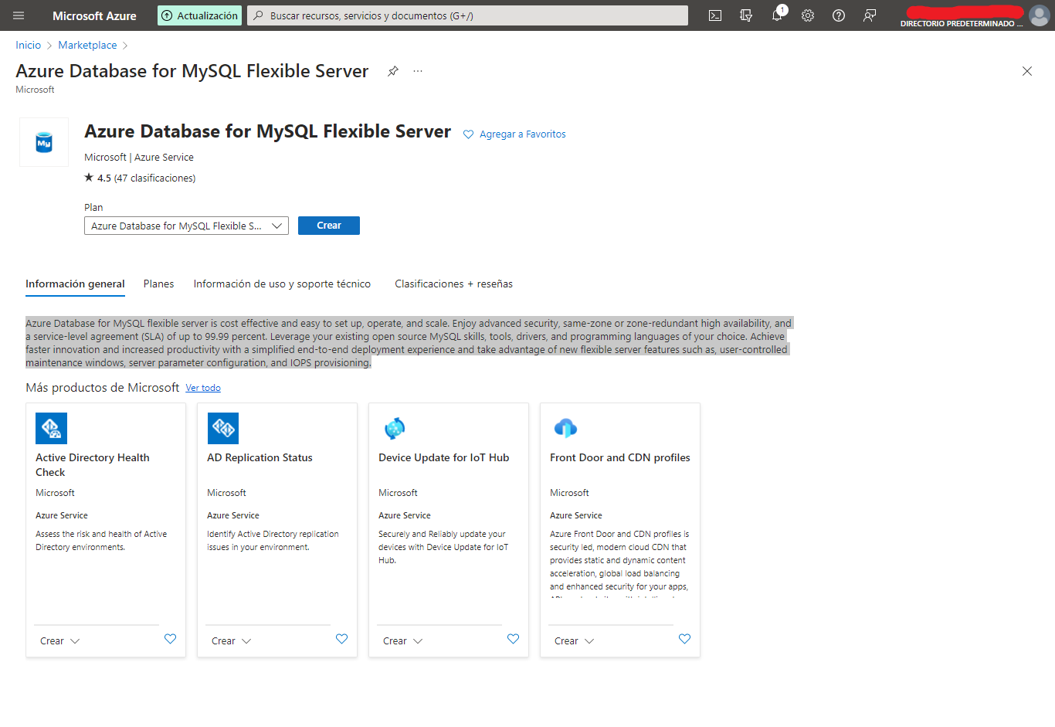Viewport: 1055px width, 727px height.
Task: Open the directories and subscriptions filter icon
Action: coord(746,15)
